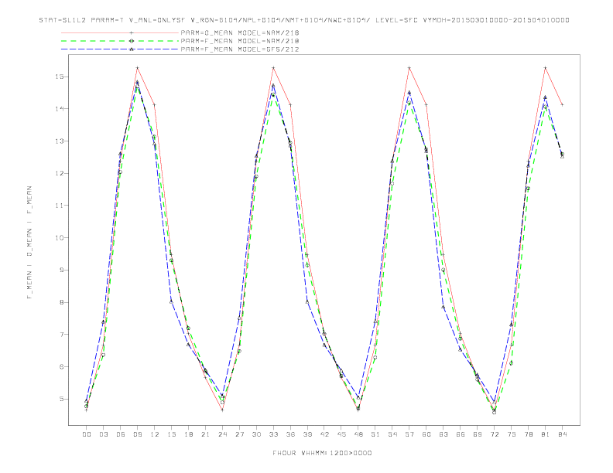Click the circle marker on green legend line
613x473 pixels.
click(132, 41)
